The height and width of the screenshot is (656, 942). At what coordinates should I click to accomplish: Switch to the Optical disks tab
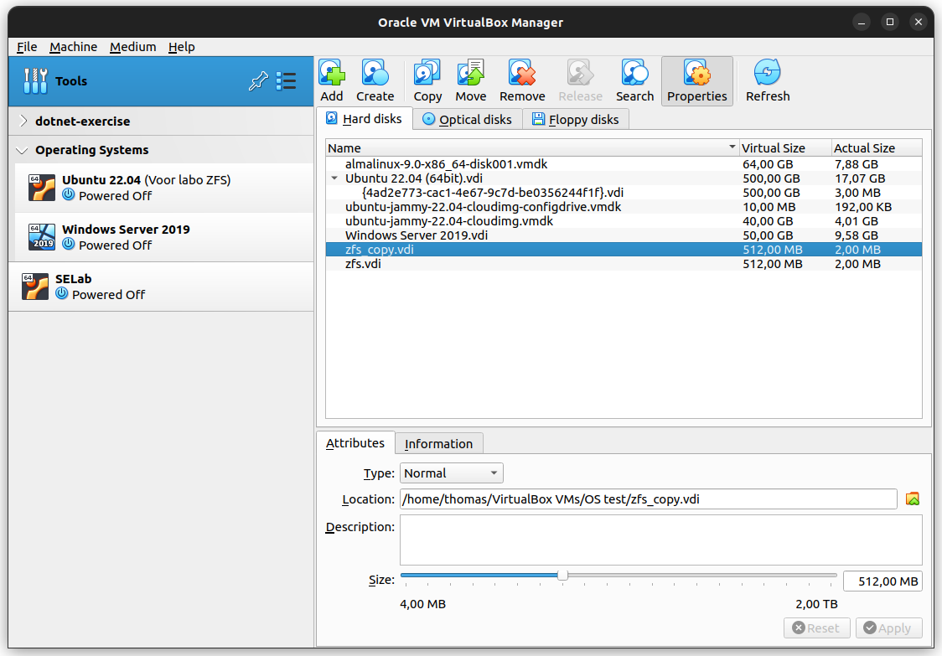467,119
